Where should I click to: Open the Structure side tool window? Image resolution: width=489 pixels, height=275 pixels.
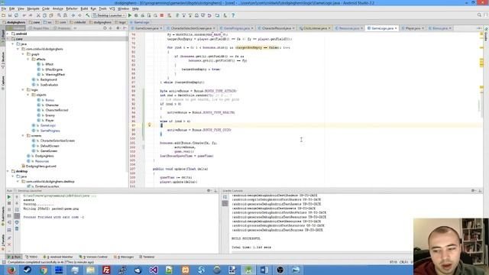3,60
